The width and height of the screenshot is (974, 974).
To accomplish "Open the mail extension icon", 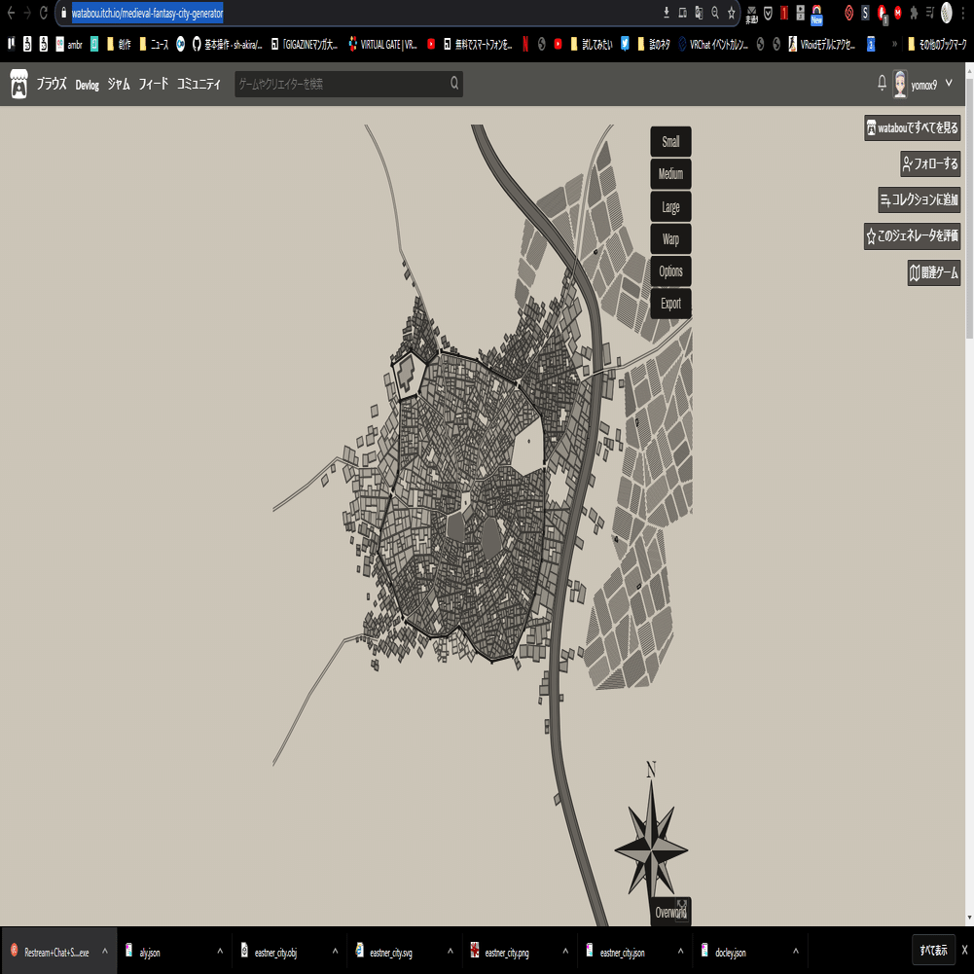I will coord(751,13).
